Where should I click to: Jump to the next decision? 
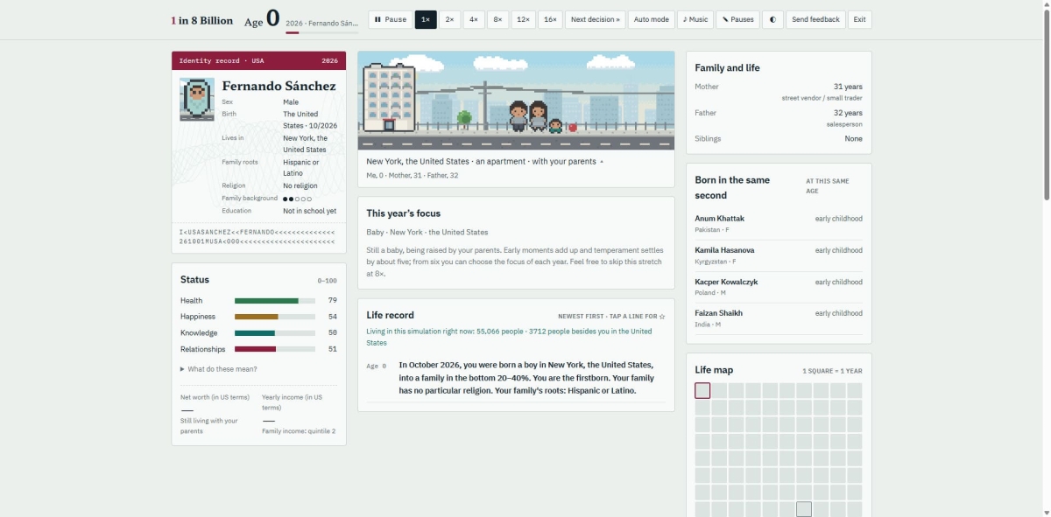596,19
